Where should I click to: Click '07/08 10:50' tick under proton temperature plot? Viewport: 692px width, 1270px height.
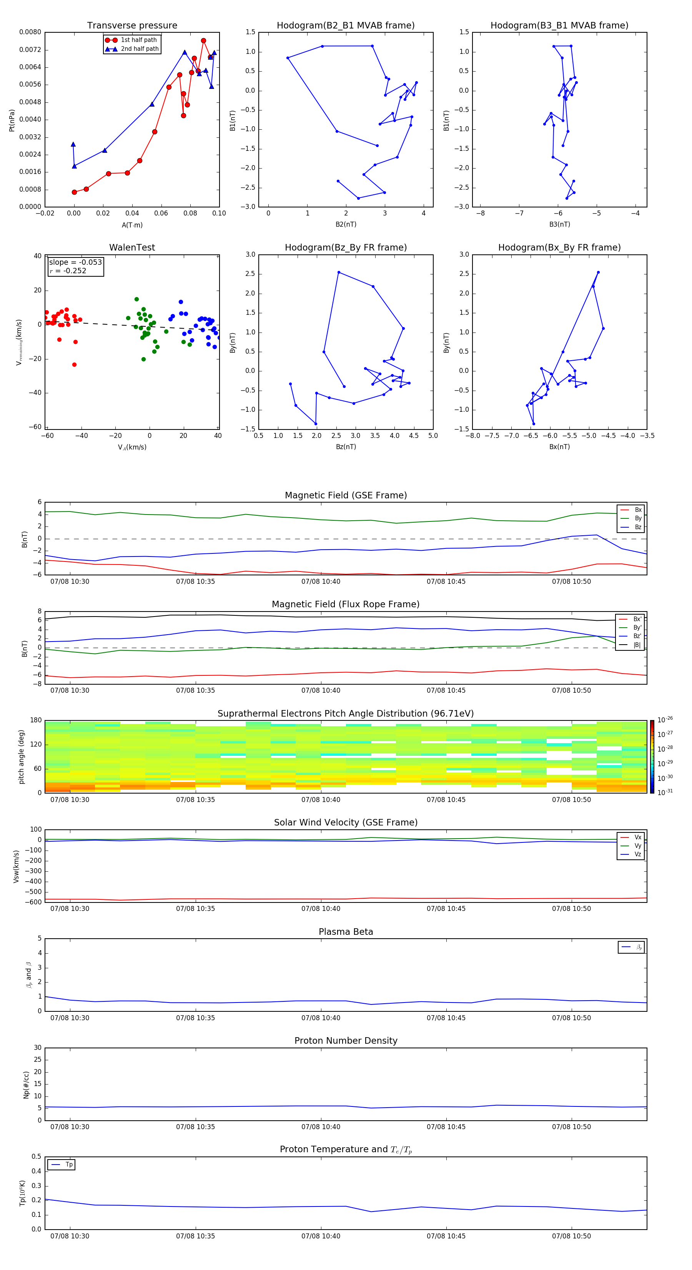(571, 1237)
